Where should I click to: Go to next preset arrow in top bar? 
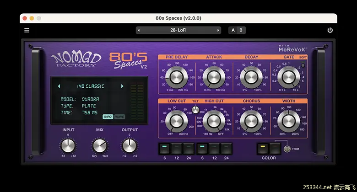218,30
